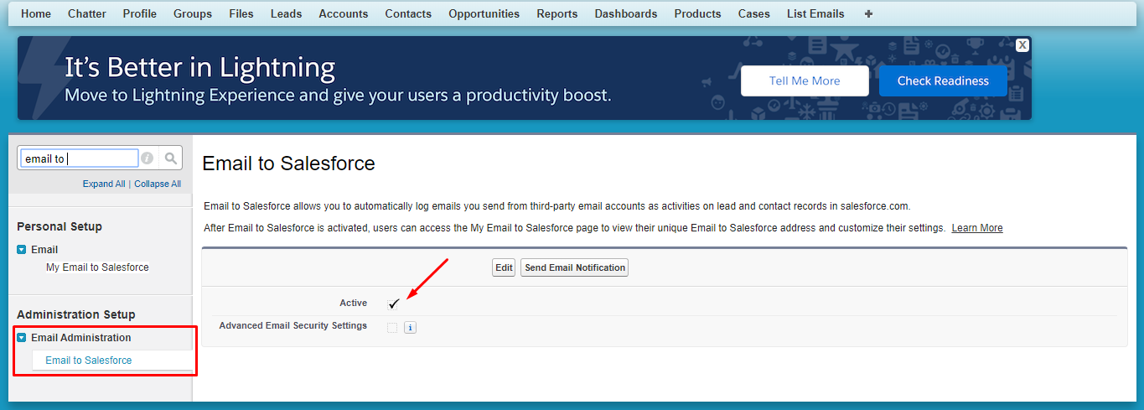
Task: Open the Reports tab
Action: coord(557,13)
